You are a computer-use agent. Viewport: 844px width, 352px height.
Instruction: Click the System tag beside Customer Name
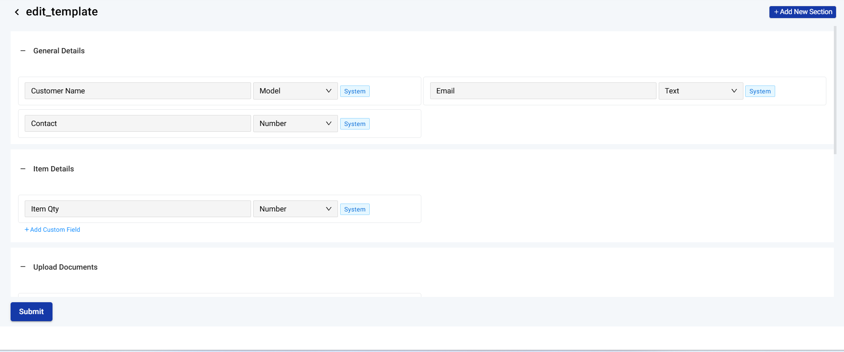click(x=355, y=92)
